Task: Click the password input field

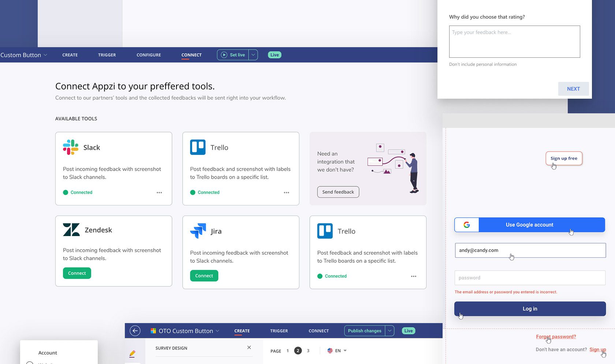Action: coord(530,278)
